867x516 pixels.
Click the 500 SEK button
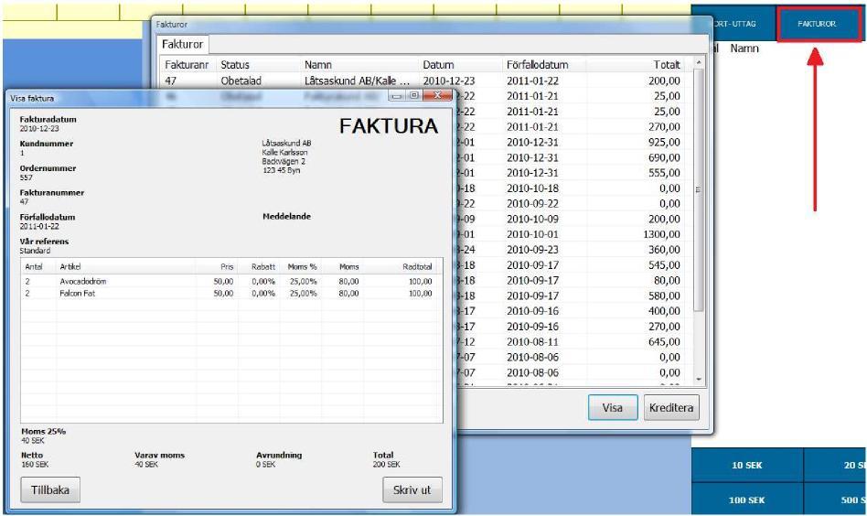(836, 500)
